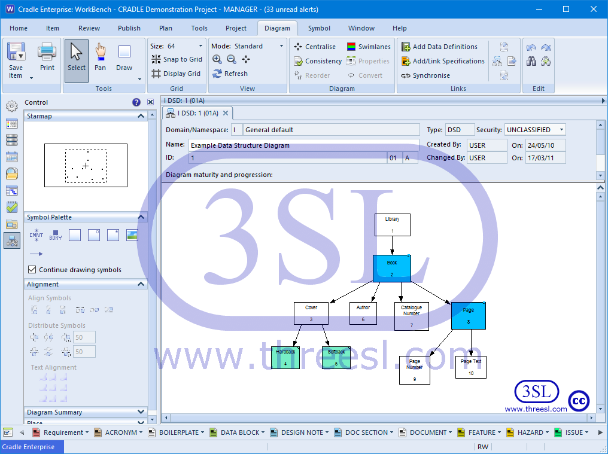The width and height of the screenshot is (608, 454).
Task: Close the Control sidebar panel
Action: [x=150, y=102]
